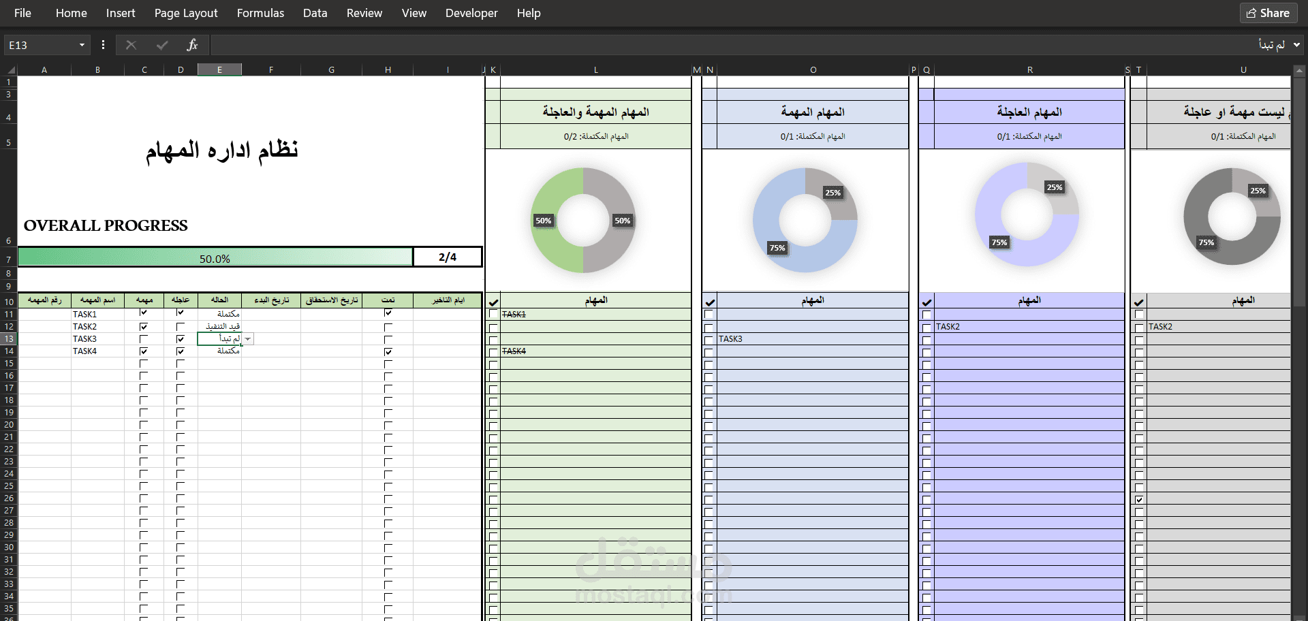
Task: Click the green 50.0% progress bar
Action: click(215, 258)
